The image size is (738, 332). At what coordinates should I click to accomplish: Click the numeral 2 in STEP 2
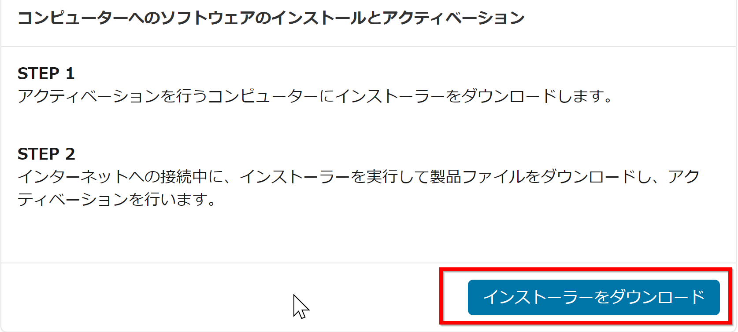(x=70, y=154)
